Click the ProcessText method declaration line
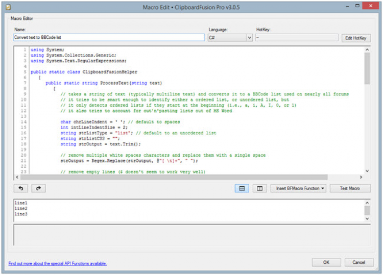 click(104, 83)
